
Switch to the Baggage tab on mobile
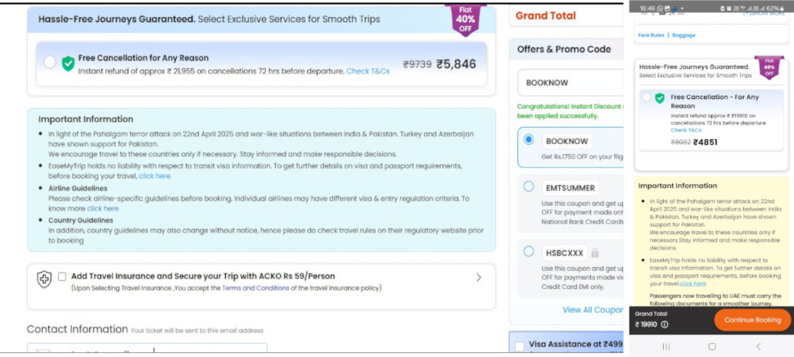(x=684, y=35)
